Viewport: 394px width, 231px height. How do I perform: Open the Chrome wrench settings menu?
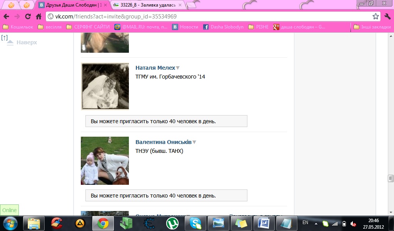click(387, 17)
